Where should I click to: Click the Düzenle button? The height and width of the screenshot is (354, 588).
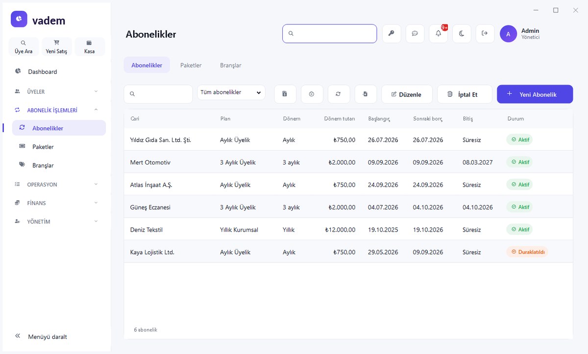[407, 94]
